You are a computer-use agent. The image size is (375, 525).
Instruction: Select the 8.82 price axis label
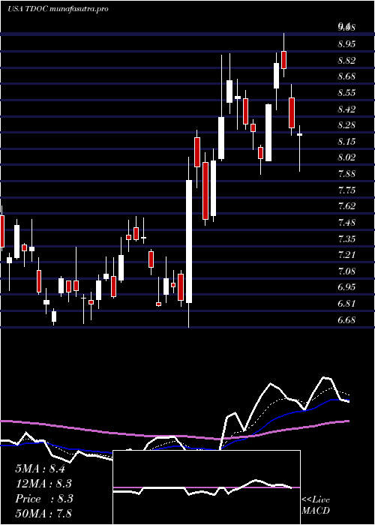coord(346,61)
